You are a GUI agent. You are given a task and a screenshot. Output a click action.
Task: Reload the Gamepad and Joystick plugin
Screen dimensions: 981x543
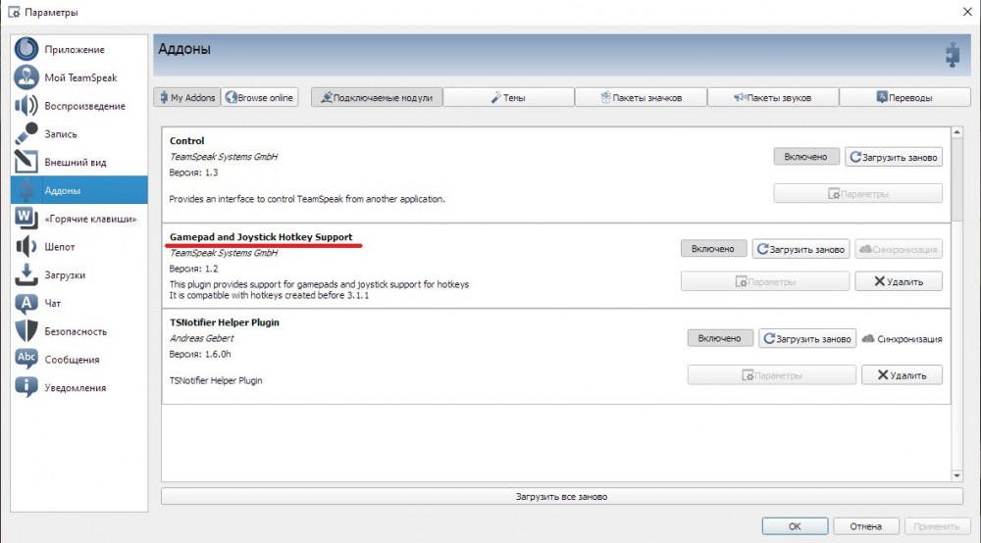pos(800,249)
